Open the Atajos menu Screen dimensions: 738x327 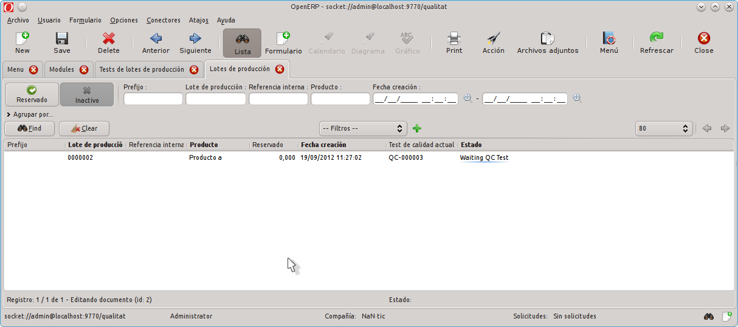(x=199, y=20)
